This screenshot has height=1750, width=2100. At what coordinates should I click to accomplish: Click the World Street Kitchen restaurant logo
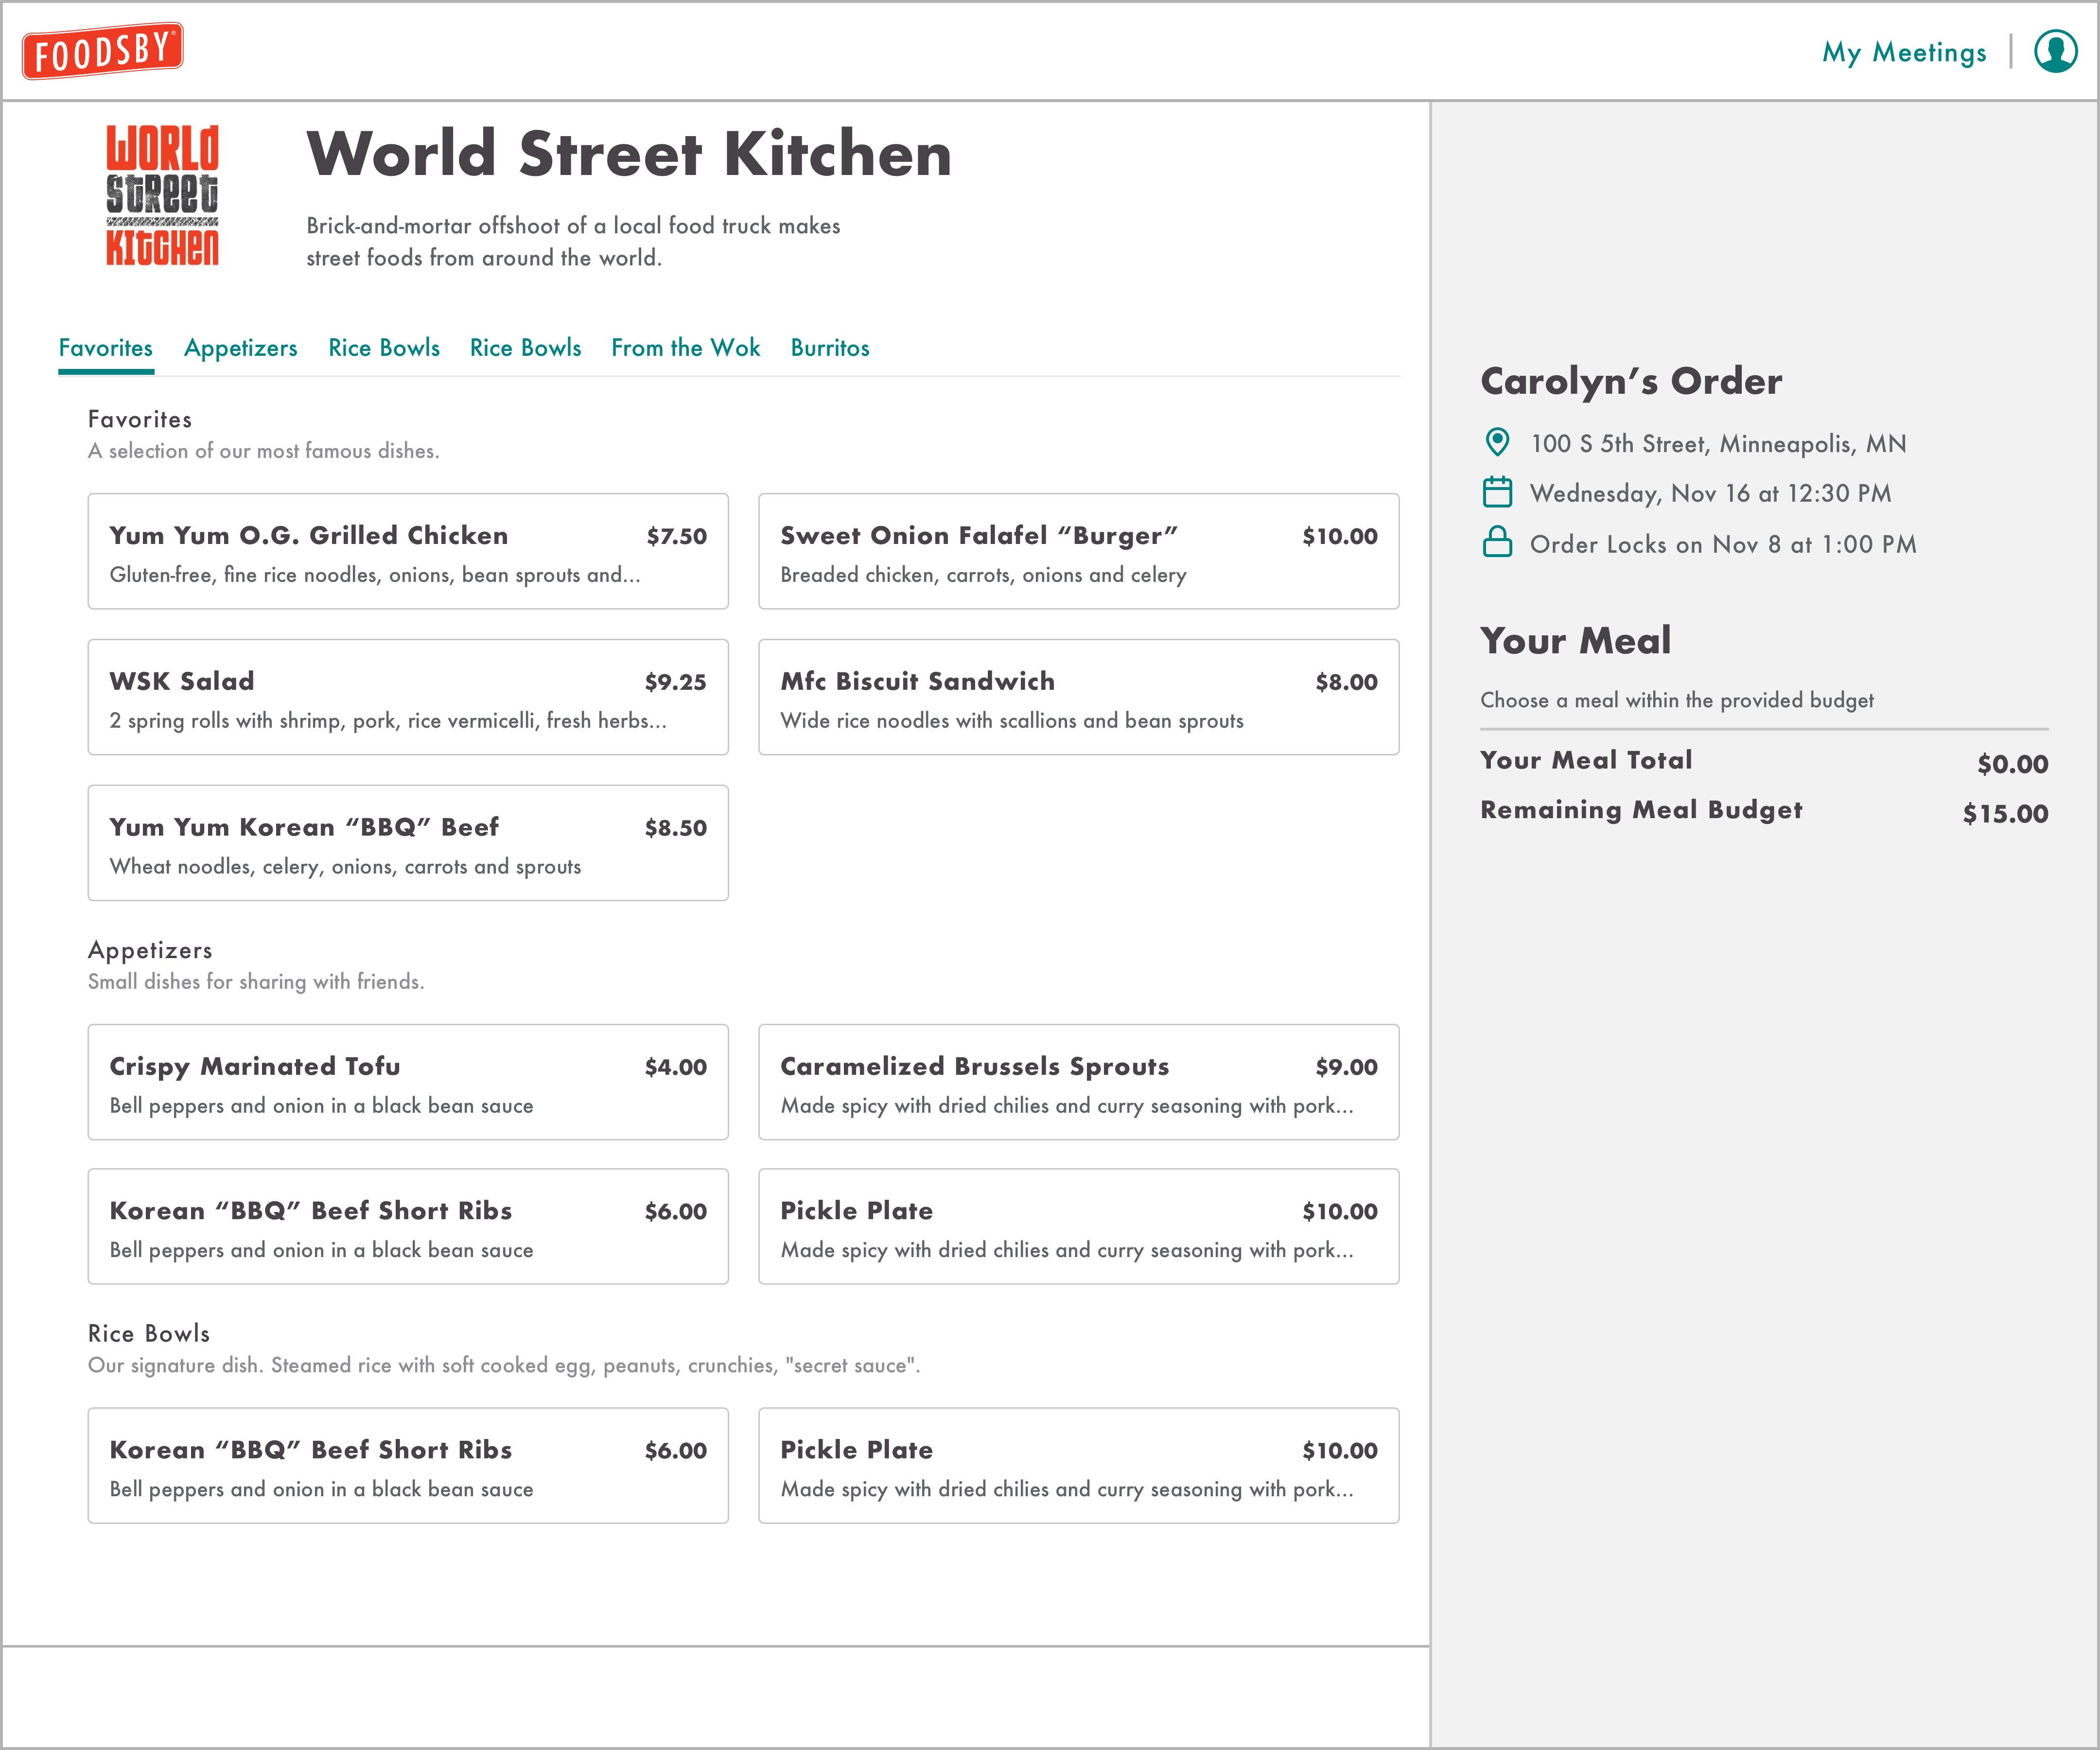click(x=163, y=193)
